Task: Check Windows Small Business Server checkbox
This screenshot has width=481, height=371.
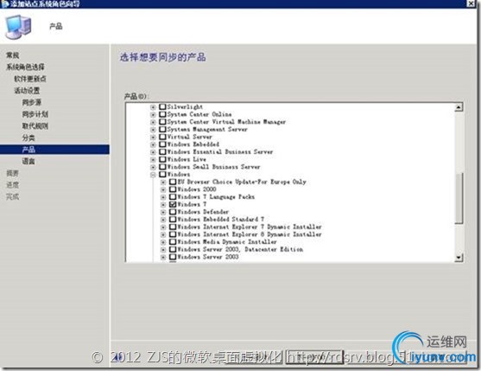Action: [x=162, y=167]
